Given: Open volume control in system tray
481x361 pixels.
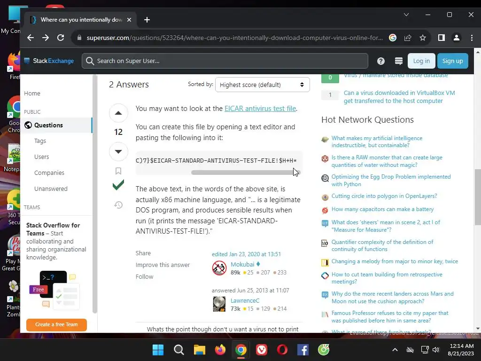Looking at the screenshot, I should coord(435,350).
